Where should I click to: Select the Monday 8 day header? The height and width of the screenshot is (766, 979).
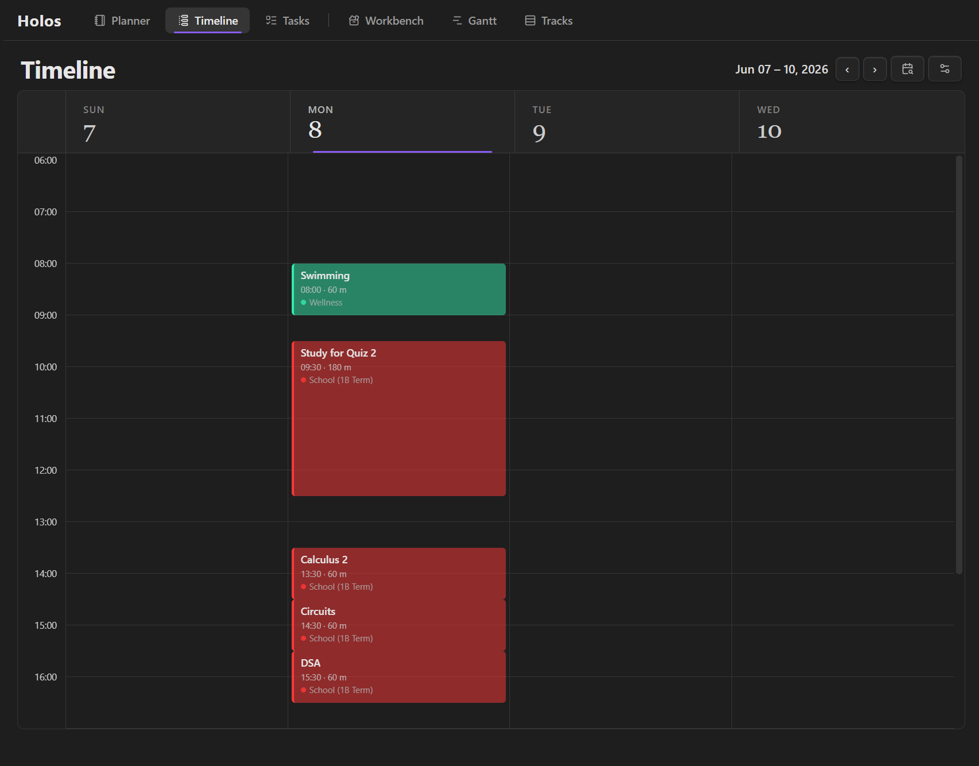click(x=403, y=122)
